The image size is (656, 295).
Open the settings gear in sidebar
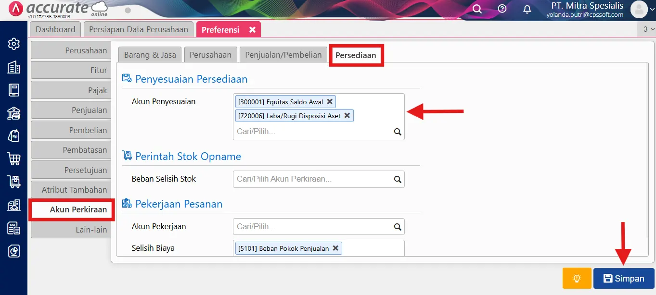pyautogui.click(x=13, y=44)
